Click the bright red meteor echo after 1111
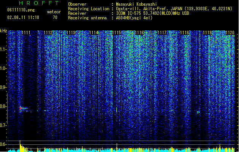The image size is (239, 152). 23,108
